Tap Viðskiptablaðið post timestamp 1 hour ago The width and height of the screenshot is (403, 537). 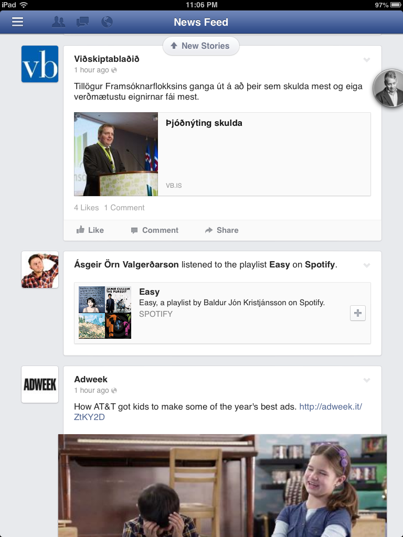point(91,70)
